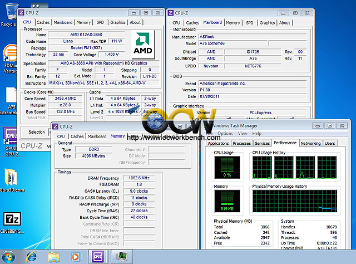Launch Internet Explorer from the taskbar
The image size is (356, 264).
(31, 257)
